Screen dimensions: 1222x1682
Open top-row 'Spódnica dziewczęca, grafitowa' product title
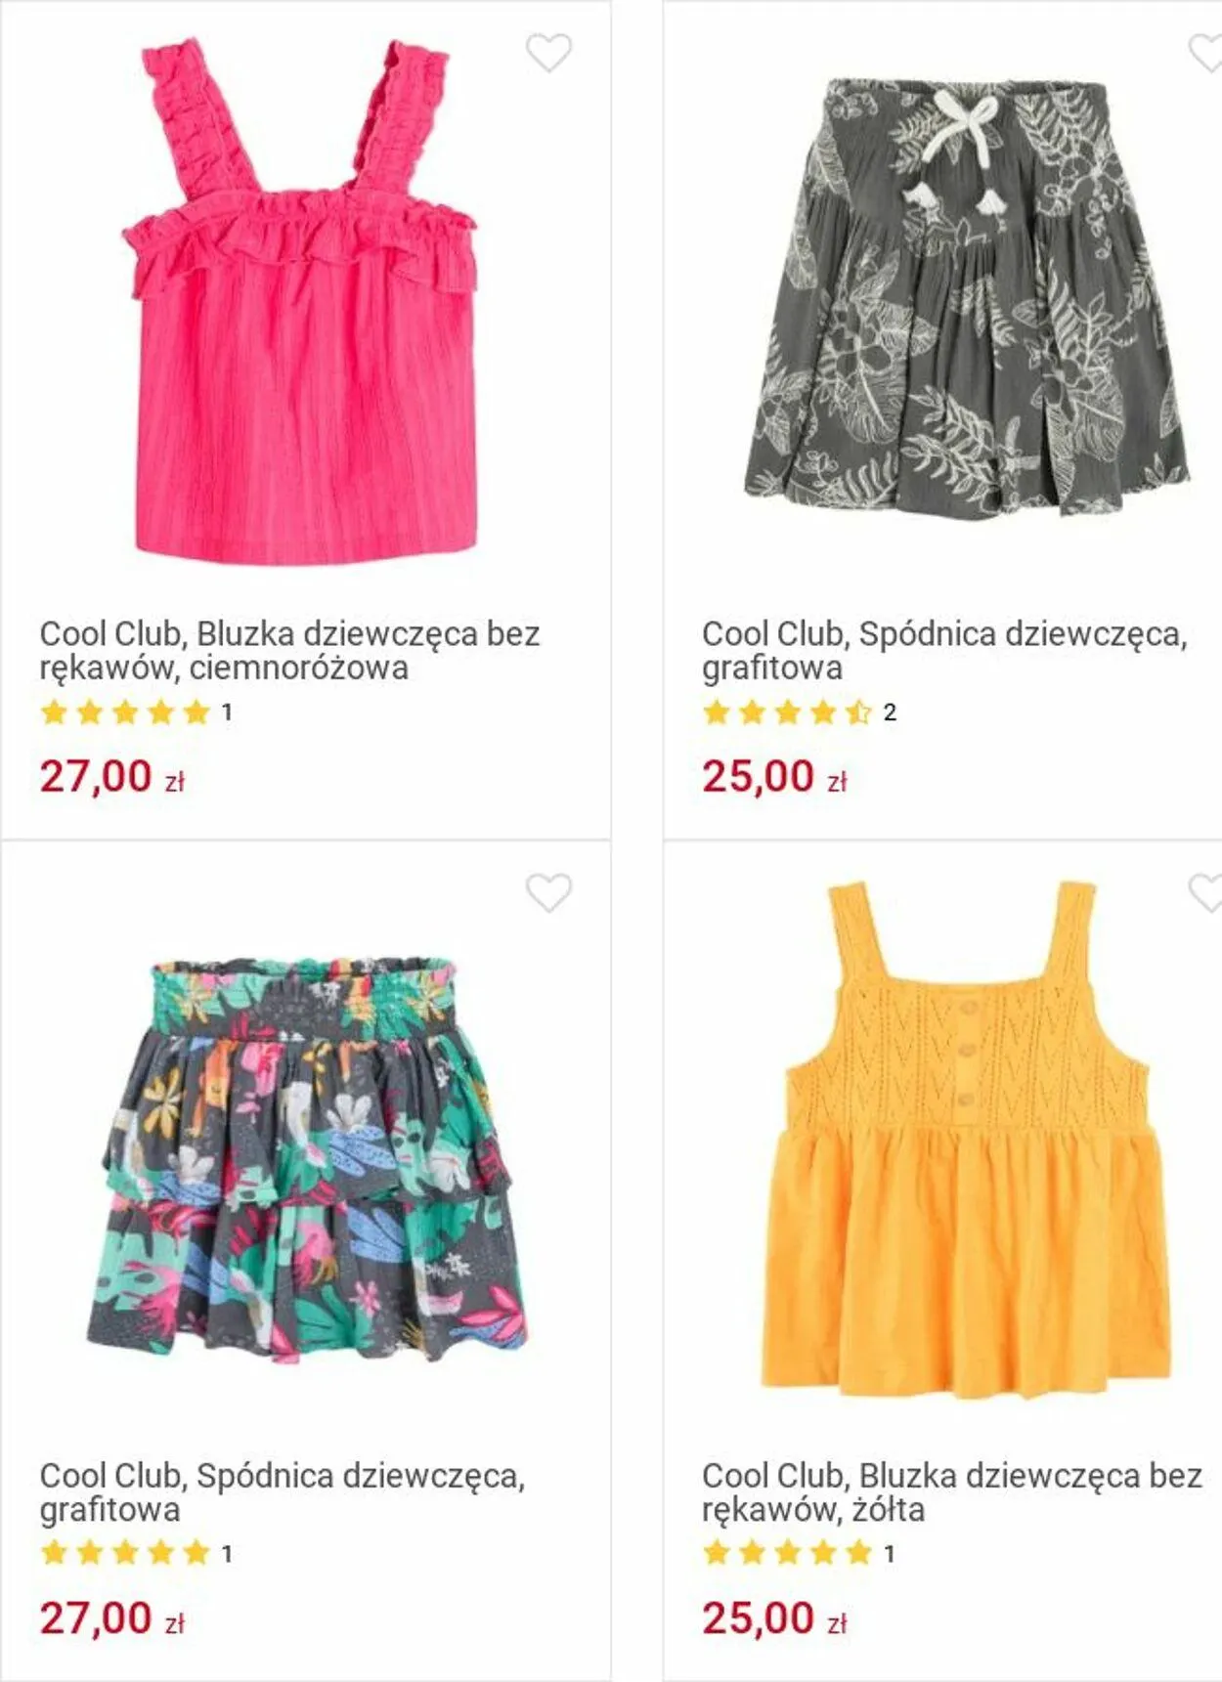[944, 651]
